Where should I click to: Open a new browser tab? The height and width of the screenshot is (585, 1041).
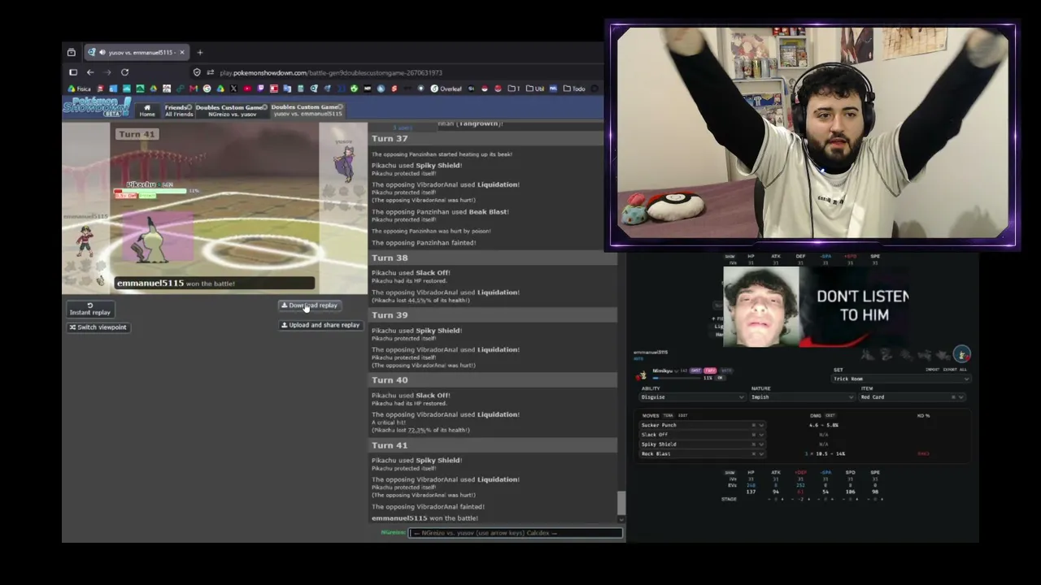pyautogui.click(x=199, y=53)
